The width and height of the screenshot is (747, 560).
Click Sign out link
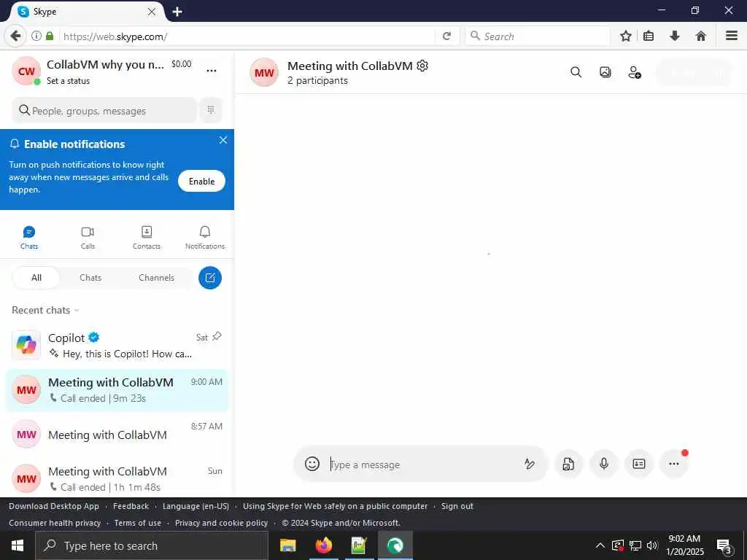pos(457,506)
